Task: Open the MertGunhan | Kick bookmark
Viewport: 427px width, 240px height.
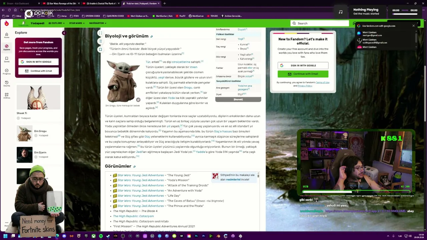Action: pos(162,16)
